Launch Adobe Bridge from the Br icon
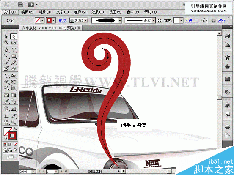The width and height of the screenshot is (234, 175). pyautogui.click(x=20, y=5)
